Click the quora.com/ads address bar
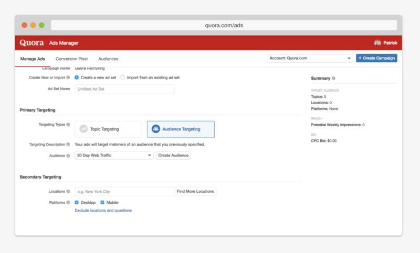Screen dimensions: 420x253 [224, 25]
